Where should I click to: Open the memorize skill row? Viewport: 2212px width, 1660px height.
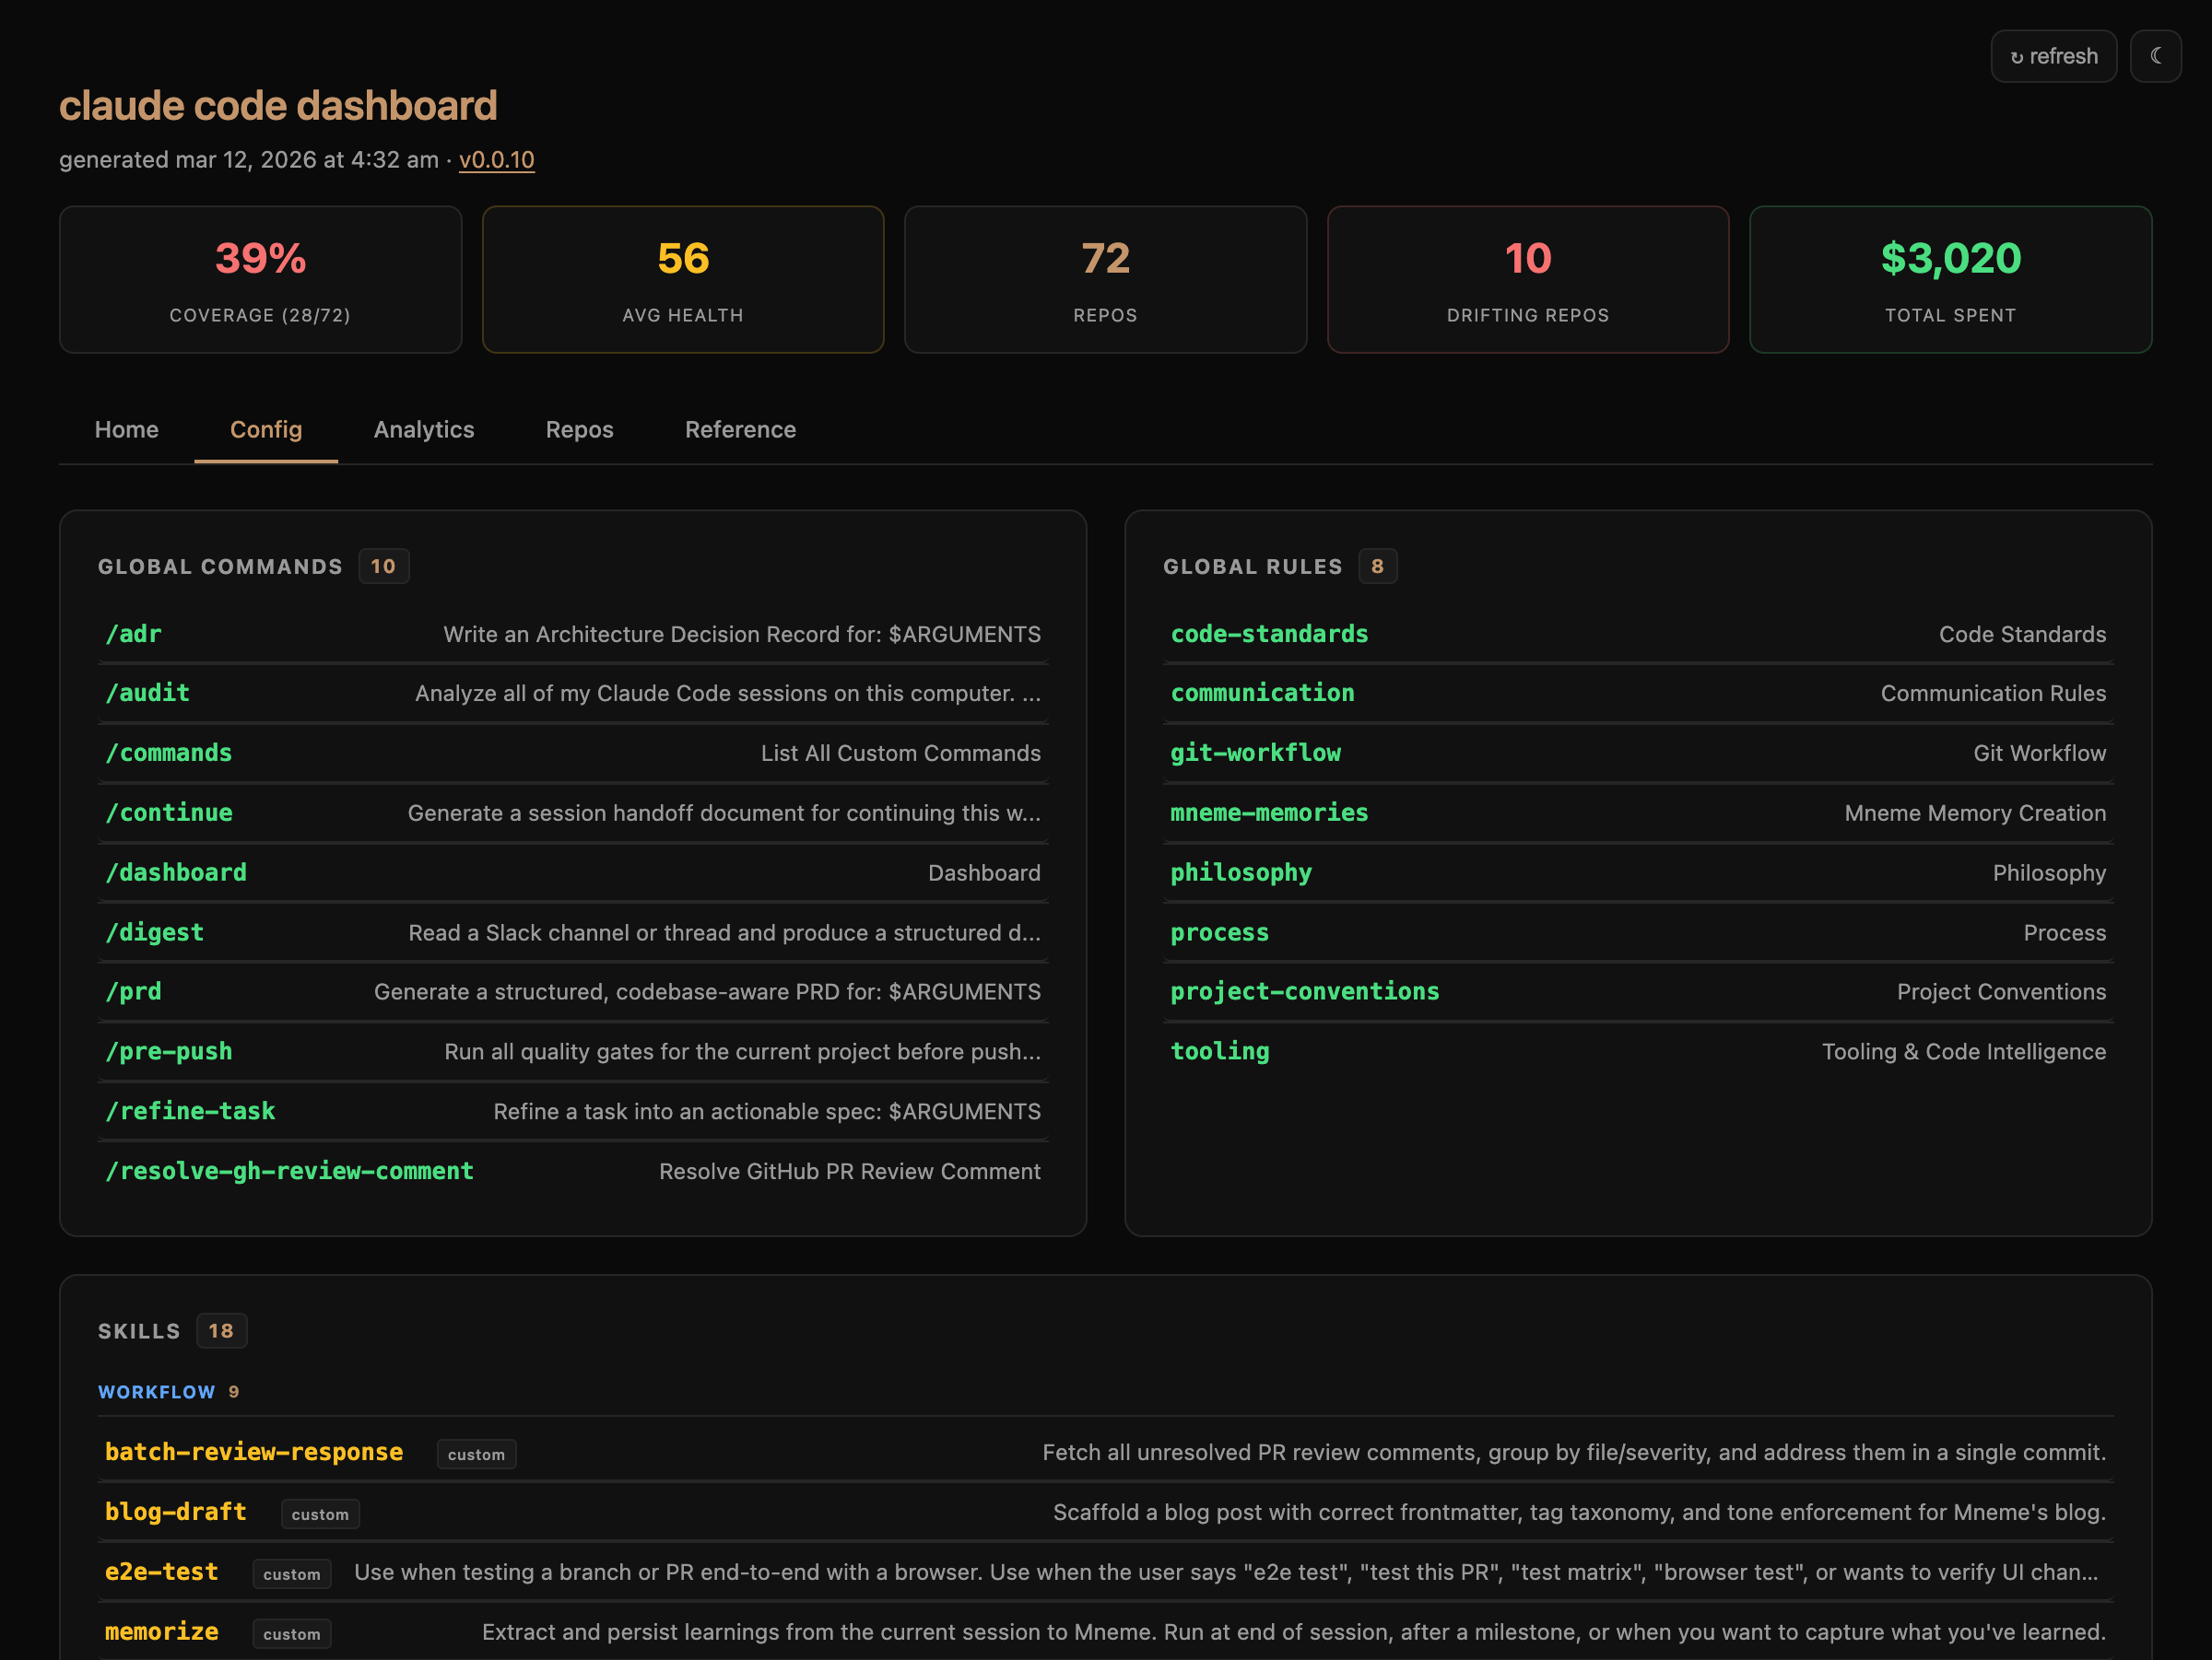pyautogui.click(x=161, y=1632)
